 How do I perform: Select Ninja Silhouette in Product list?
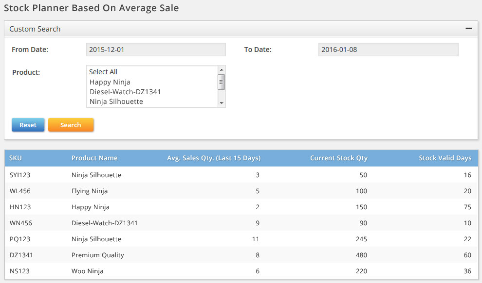pyautogui.click(x=116, y=101)
